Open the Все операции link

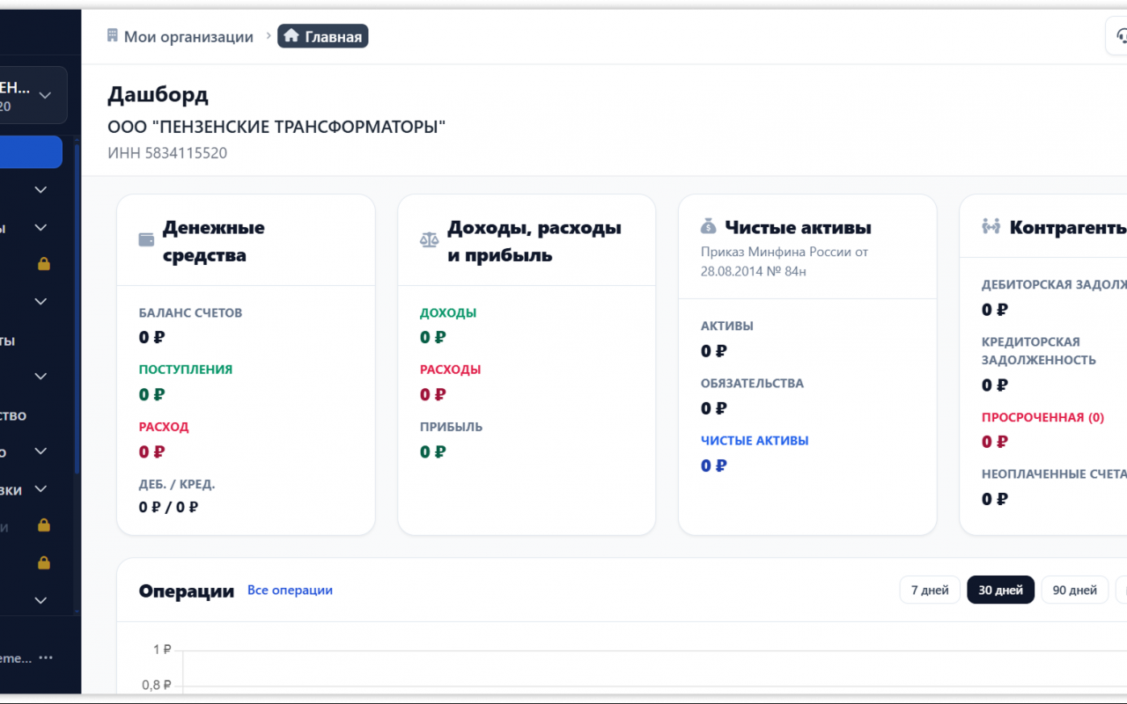[290, 590]
